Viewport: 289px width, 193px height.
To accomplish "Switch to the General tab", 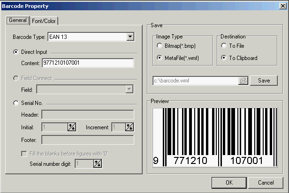I will [18, 20].
